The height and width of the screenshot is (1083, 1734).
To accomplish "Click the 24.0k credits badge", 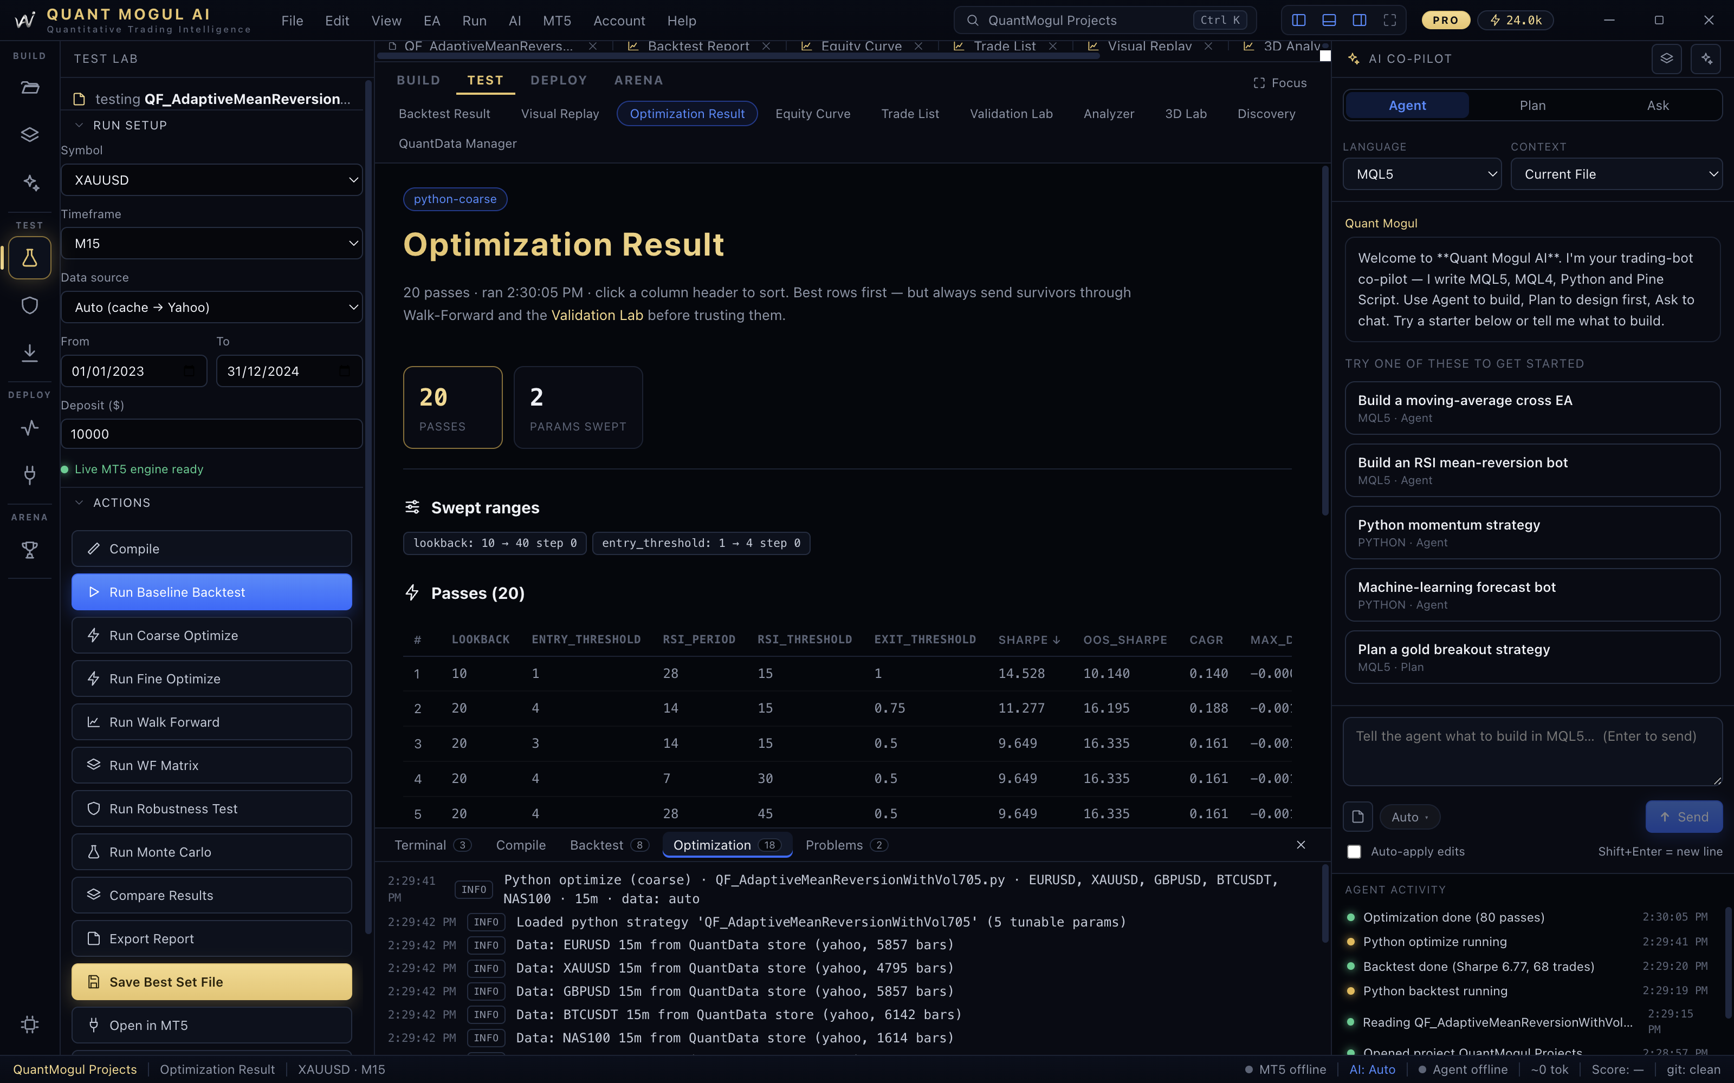I will [x=1516, y=20].
